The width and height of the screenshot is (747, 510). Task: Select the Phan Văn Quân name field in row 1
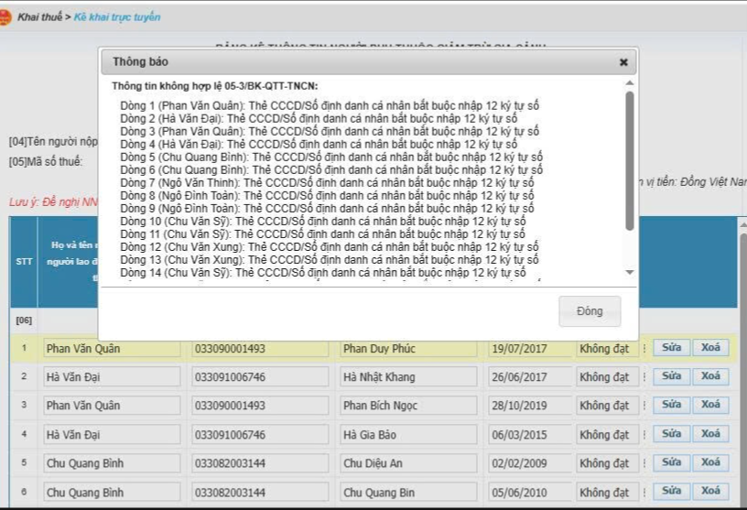pyautogui.click(x=112, y=349)
